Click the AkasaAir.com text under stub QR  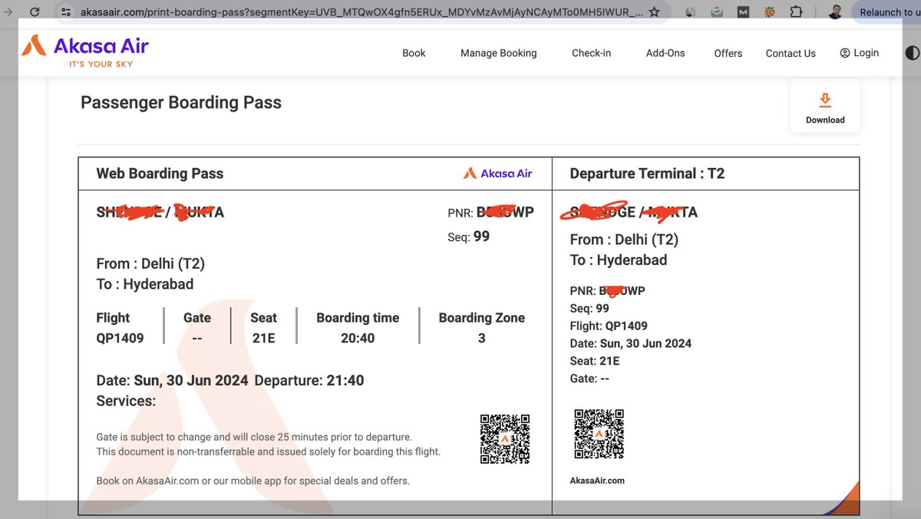(597, 481)
